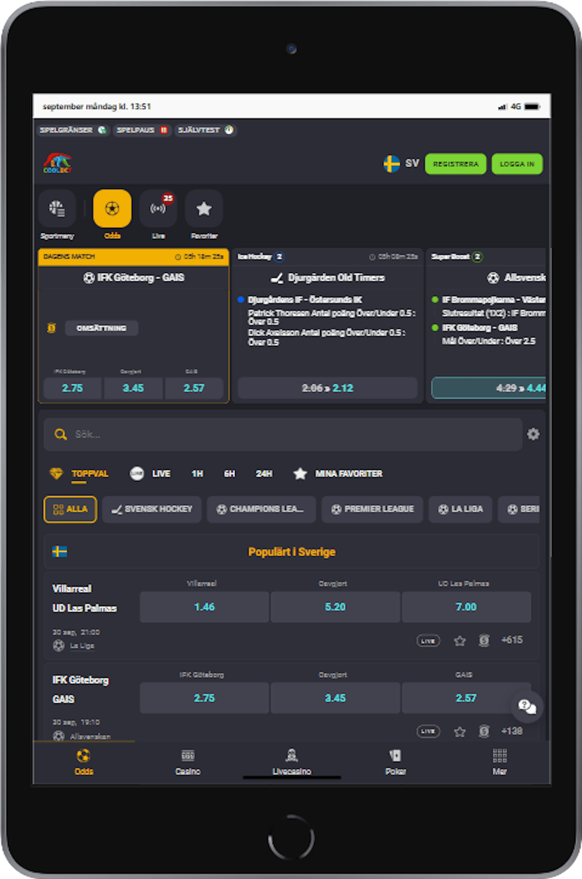Click the statistics icon on the Villarreal match
Screen dimensions: 582x879
(483, 641)
